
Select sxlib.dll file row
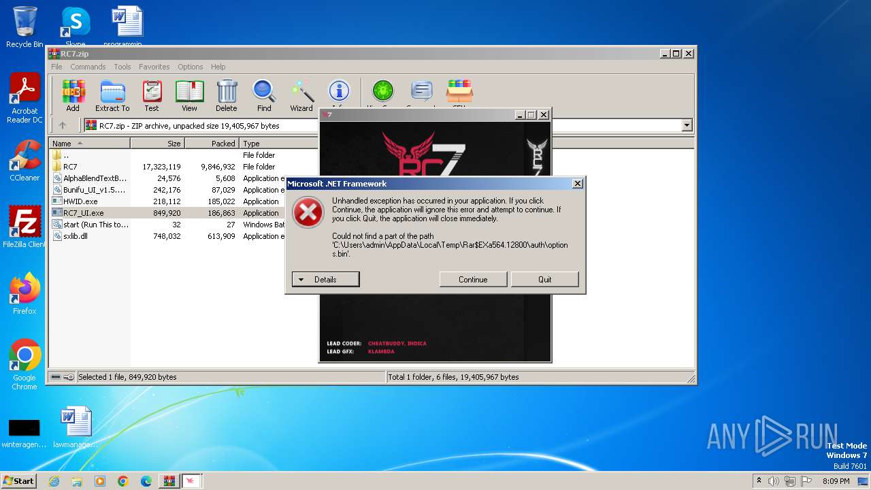click(167, 236)
